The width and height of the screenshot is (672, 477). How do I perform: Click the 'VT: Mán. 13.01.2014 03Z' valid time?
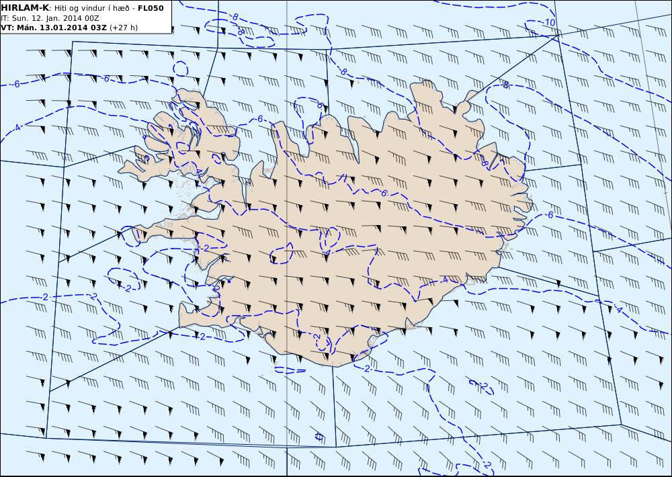point(54,28)
